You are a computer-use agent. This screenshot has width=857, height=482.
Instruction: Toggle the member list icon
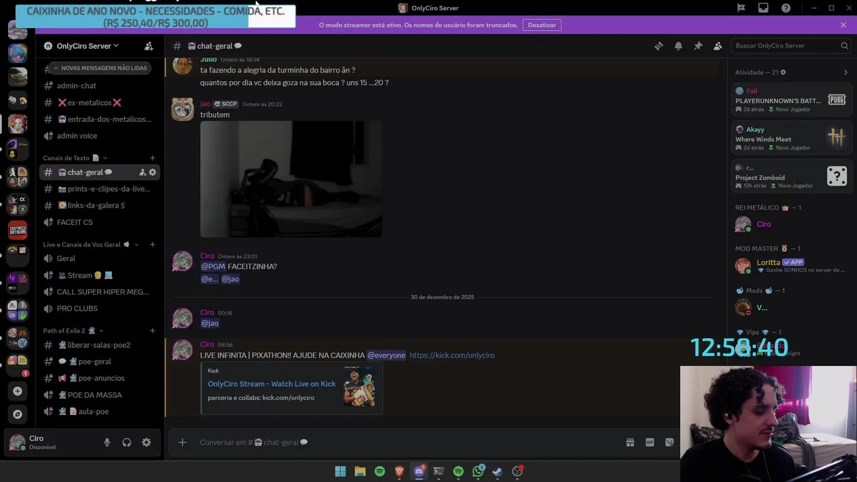(718, 46)
